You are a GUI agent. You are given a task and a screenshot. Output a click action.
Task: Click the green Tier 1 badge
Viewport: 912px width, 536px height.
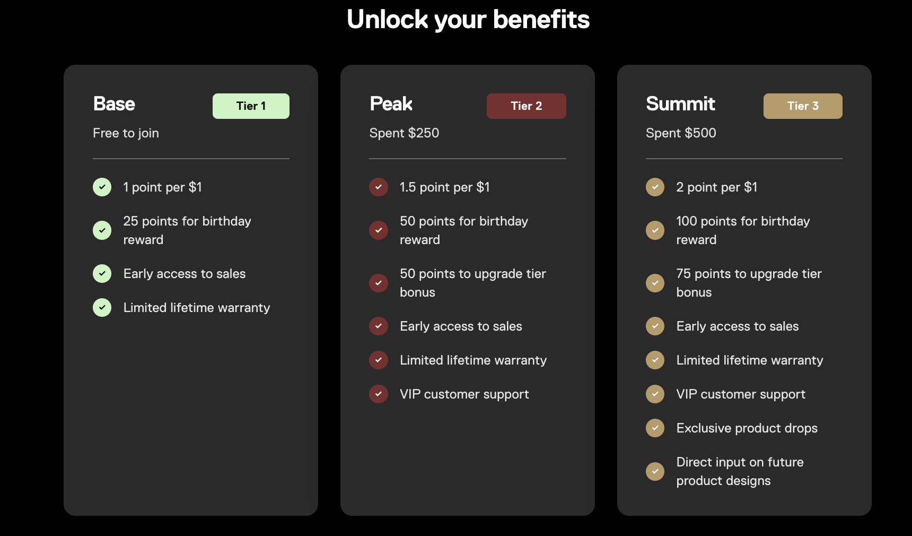pyautogui.click(x=251, y=106)
